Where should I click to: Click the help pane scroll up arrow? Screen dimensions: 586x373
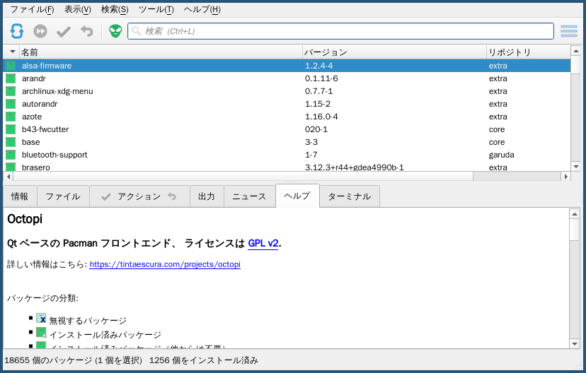[574, 214]
